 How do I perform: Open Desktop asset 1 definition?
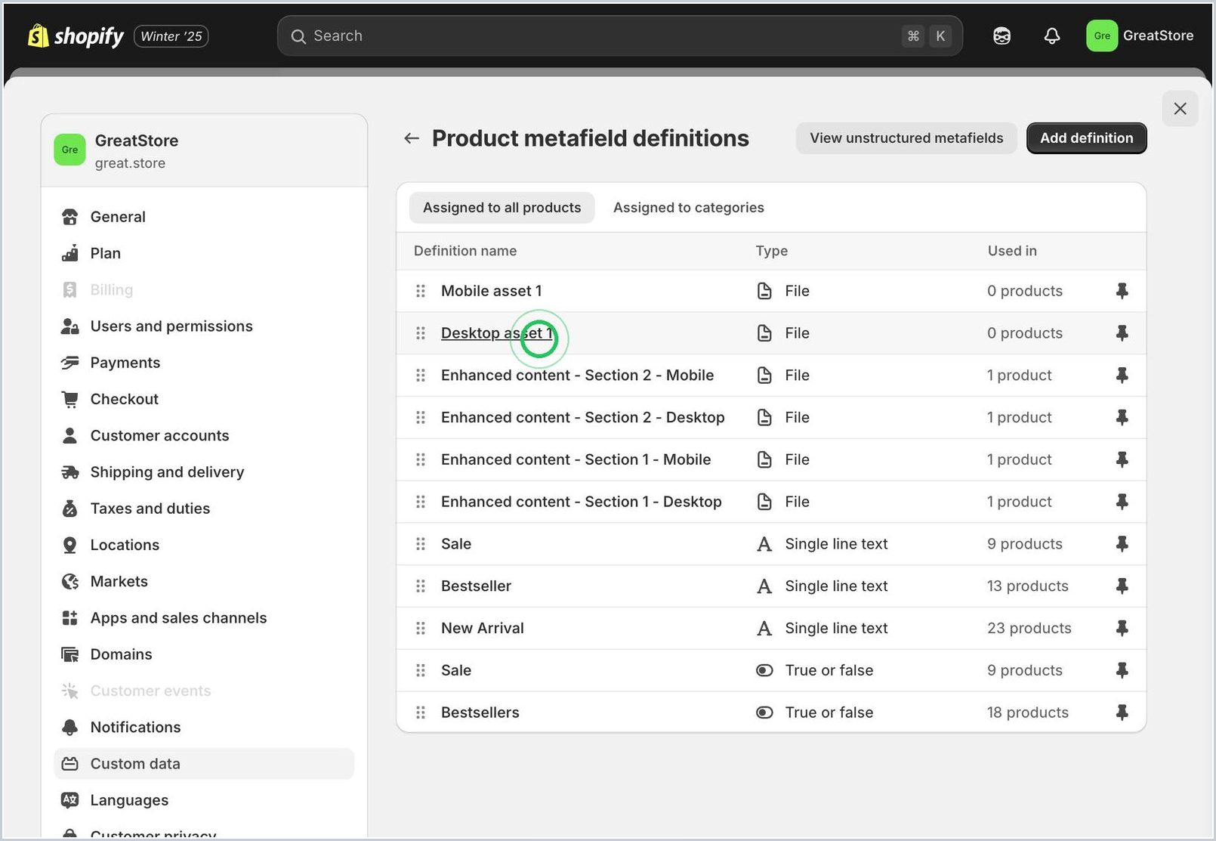coord(497,333)
